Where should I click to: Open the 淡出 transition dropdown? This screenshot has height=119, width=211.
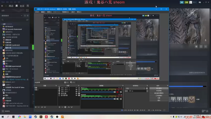coord(135,88)
